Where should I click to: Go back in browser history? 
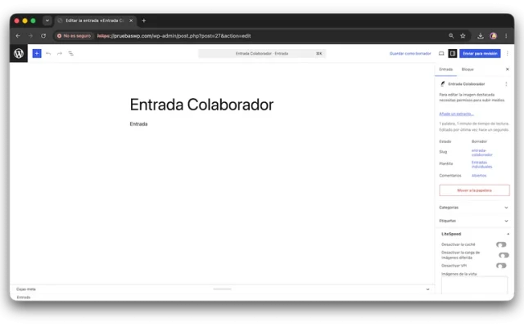18,36
